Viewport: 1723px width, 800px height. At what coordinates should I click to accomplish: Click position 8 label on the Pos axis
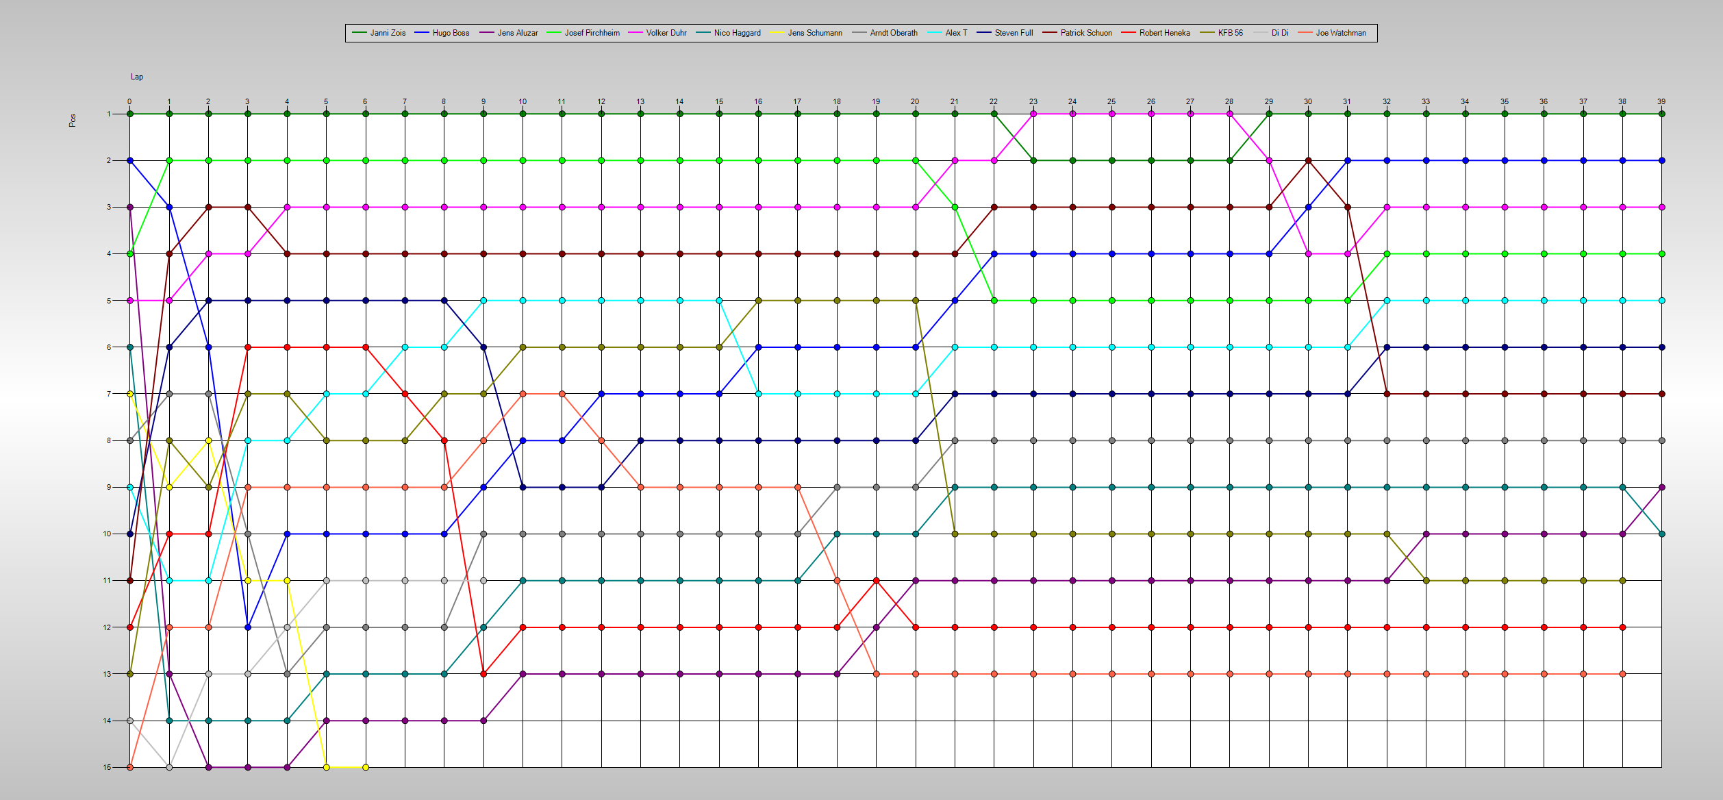click(x=108, y=440)
